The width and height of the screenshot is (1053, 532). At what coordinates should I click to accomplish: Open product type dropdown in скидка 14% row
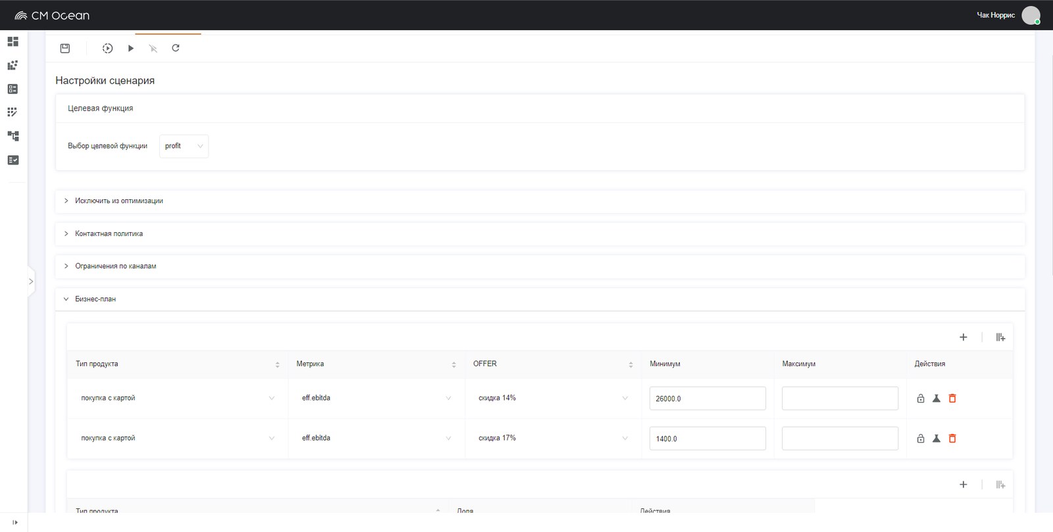178,398
